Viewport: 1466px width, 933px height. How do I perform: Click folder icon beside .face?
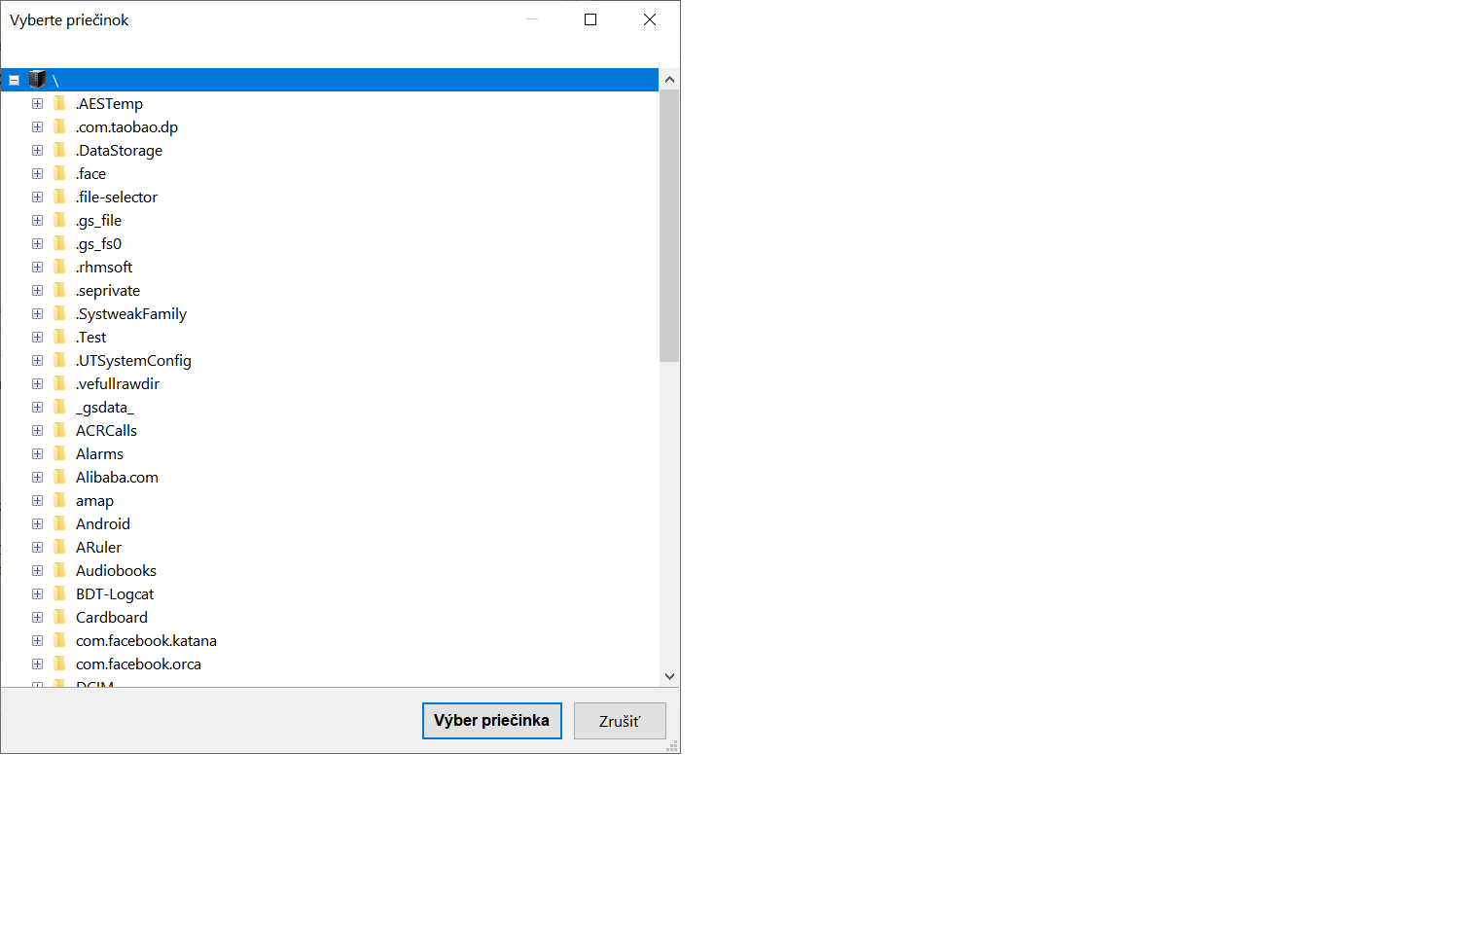pyautogui.click(x=59, y=173)
